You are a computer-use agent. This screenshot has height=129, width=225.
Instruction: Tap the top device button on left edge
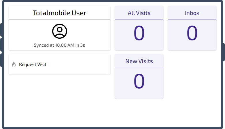point(1,30)
